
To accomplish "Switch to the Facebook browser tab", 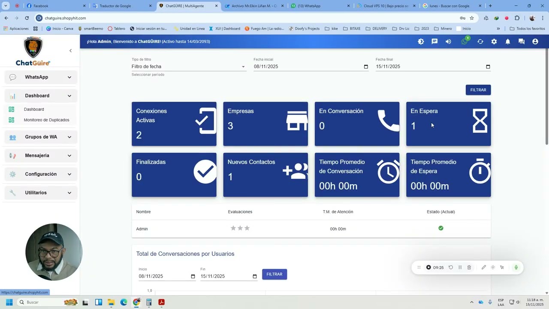I will coord(56,6).
